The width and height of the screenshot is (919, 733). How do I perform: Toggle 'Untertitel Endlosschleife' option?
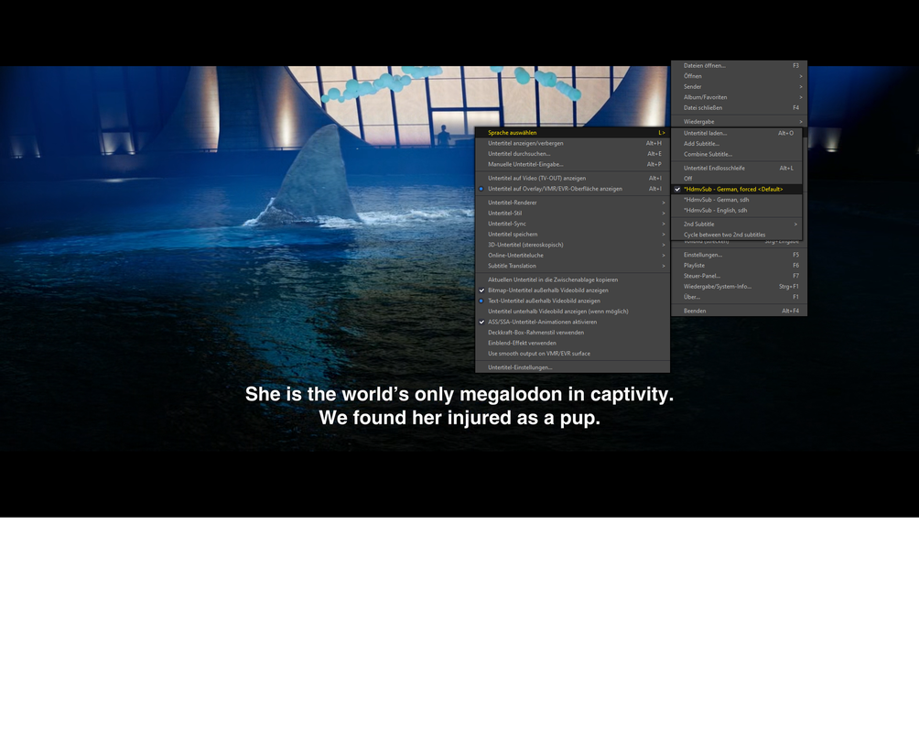[x=736, y=168]
